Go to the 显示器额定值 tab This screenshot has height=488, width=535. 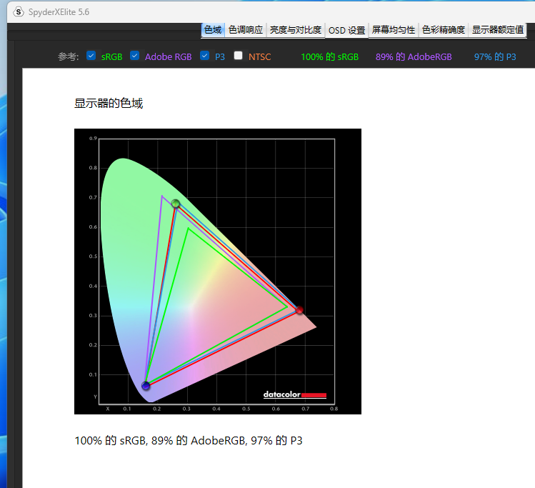pos(497,30)
